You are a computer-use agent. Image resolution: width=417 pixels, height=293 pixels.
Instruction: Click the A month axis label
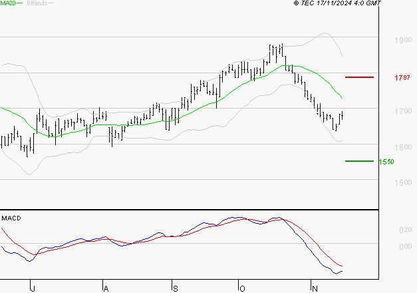106,289
